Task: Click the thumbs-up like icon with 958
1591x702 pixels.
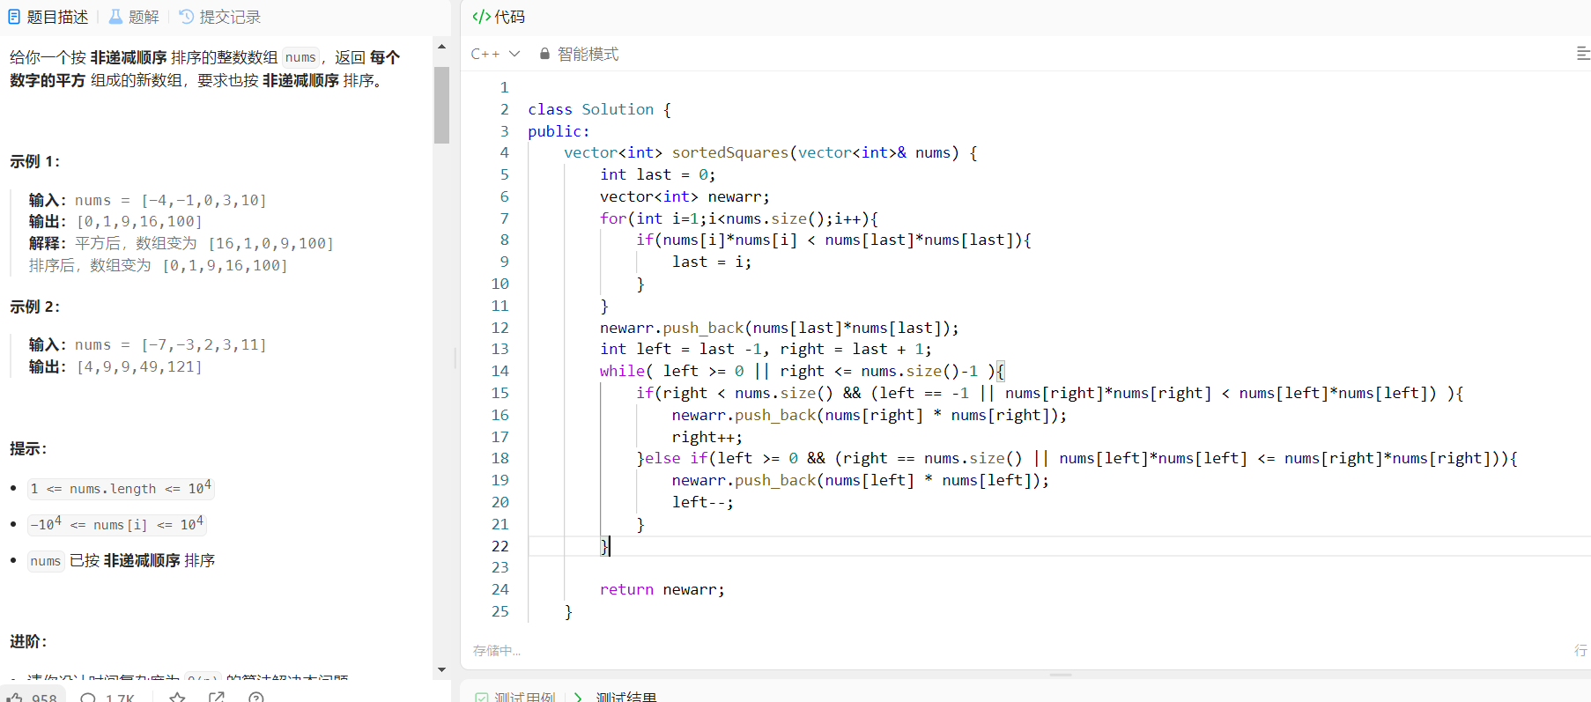Action: pos(15,698)
